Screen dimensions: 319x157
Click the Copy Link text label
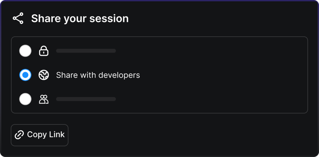46,135
